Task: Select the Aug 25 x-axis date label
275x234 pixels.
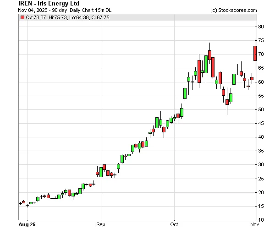Action: (x=27, y=225)
